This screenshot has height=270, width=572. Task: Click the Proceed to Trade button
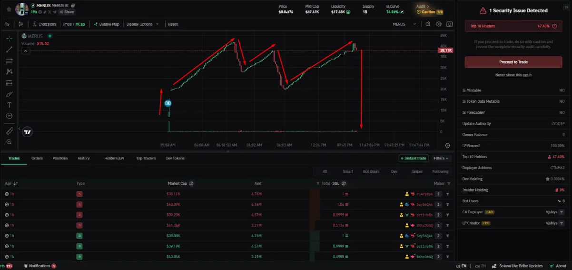pos(513,62)
